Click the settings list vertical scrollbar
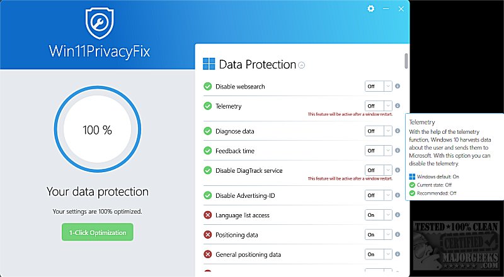504x277 pixels. pos(406,62)
